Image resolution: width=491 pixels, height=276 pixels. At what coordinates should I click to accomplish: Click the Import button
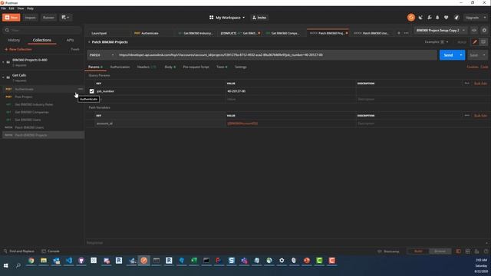pyautogui.click(x=31, y=18)
